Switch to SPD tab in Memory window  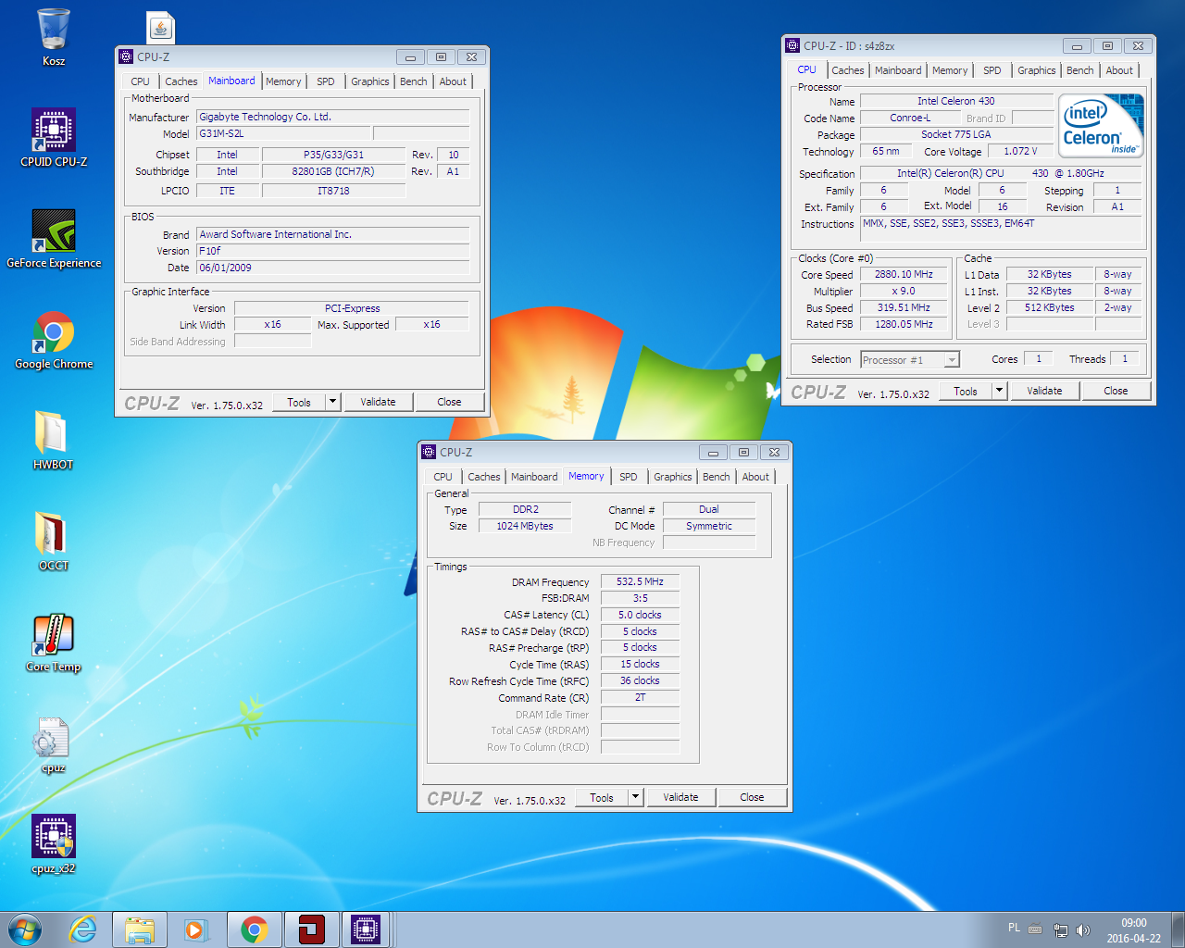pyautogui.click(x=629, y=477)
